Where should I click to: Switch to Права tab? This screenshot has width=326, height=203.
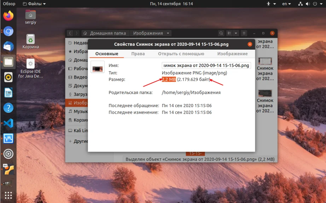pyautogui.click(x=138, y=54)
